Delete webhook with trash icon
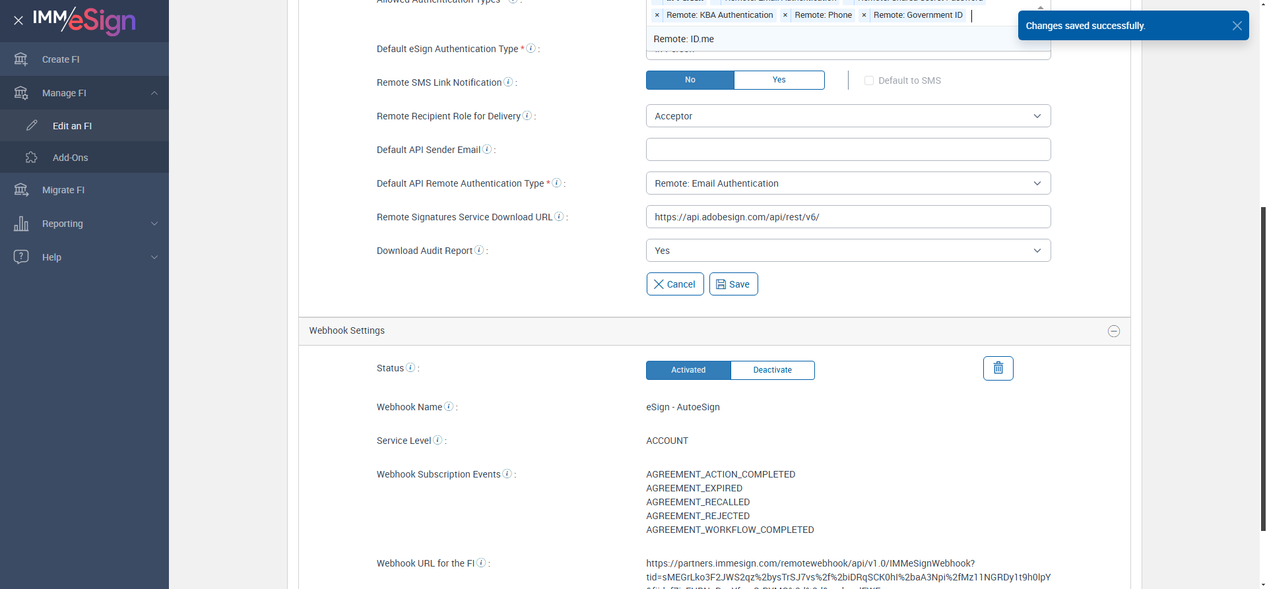The width and height of the screenshot is (1267, 589). click(998, 368)
